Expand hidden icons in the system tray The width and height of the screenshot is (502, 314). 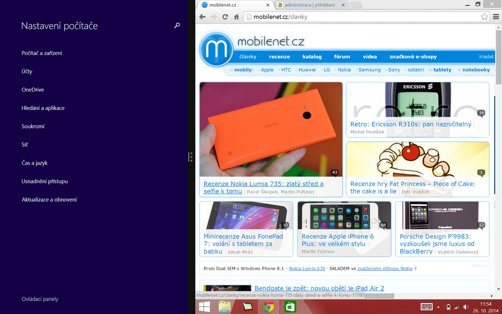[x=438, y=306]
